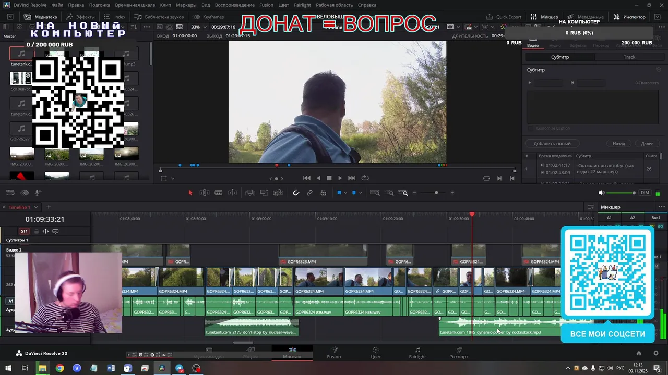Open the Медиатека panel
Image resolution: width=668 pixels, height=375 pixels.
41,17
